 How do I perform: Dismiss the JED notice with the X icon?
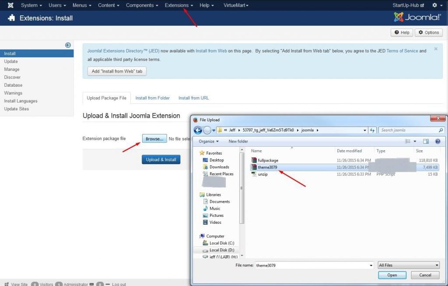click(436, 49)
